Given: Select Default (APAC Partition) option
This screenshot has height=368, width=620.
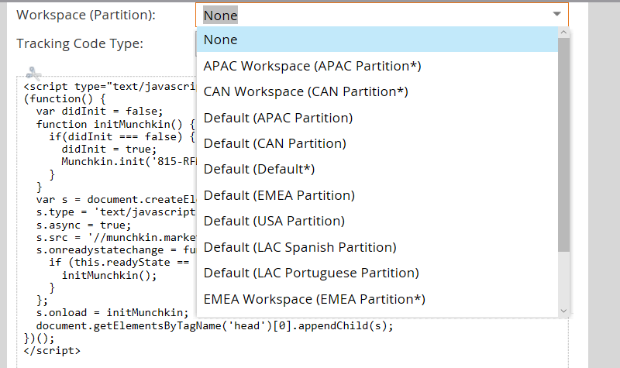Looking at the screenshot, I should tap(377, 118).
